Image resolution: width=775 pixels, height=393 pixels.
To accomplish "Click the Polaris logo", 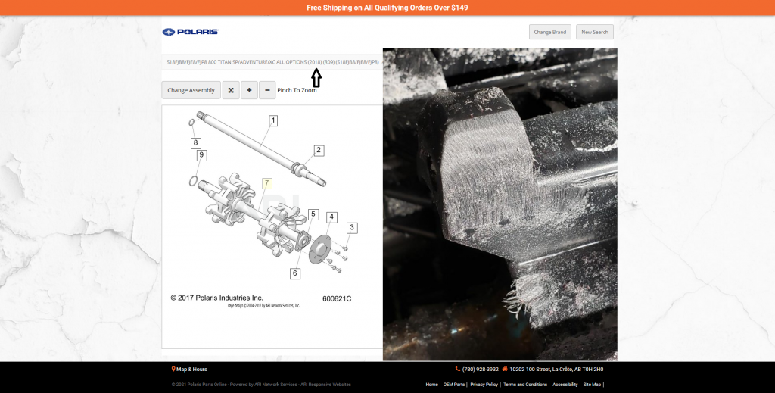I will pos(190,32).
